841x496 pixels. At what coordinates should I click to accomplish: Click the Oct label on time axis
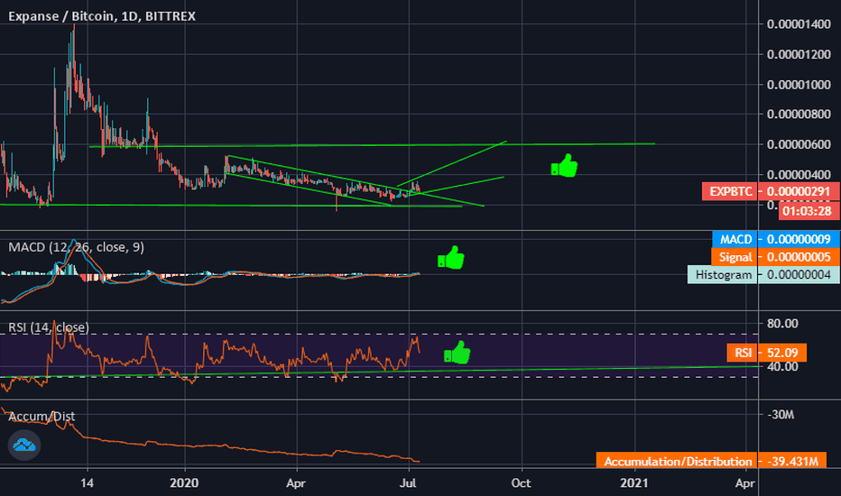pyautogui.click(x=521, y=483)
